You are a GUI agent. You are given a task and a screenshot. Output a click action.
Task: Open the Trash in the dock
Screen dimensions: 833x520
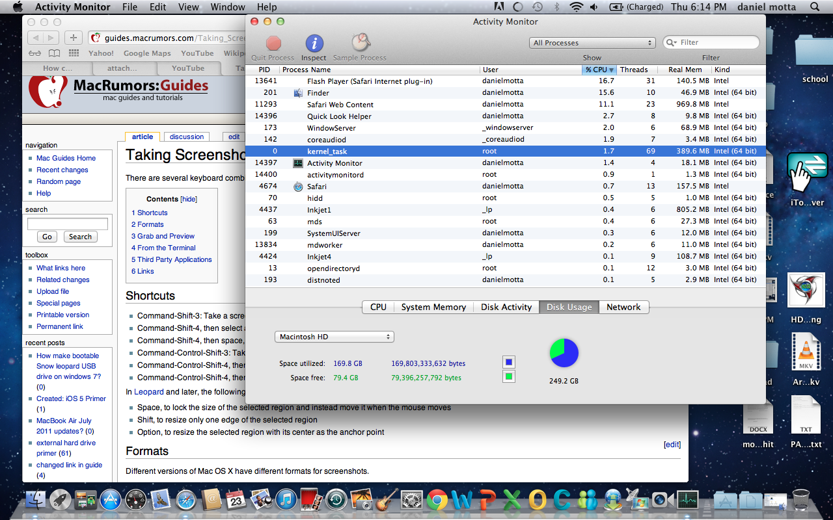pos(801,500)
